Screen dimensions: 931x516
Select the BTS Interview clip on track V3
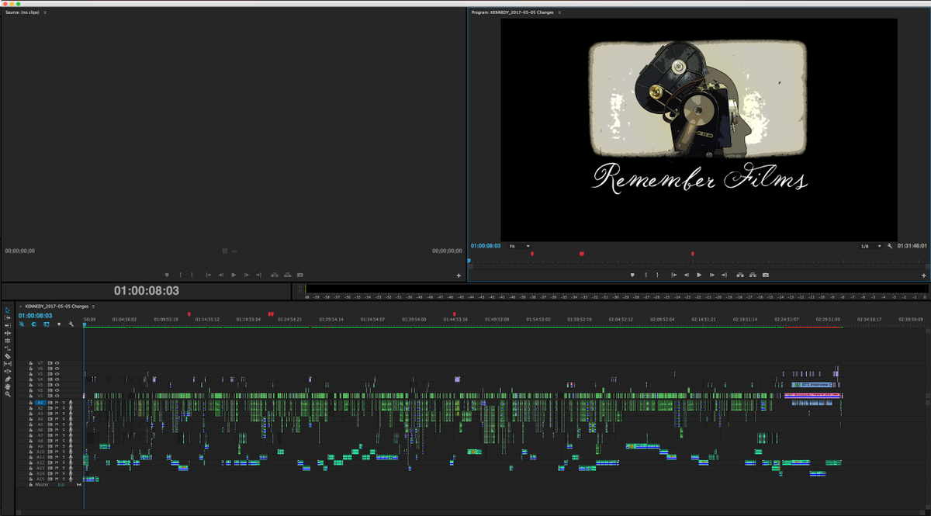click(x=812, y=385)
